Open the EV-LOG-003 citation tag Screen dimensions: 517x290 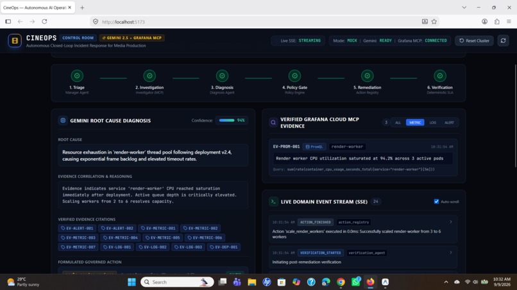[x=189, y=247]
